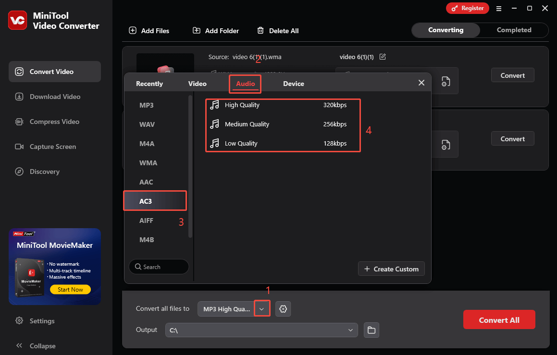Click the Discovery compass icon
The width and height of the screenshot is (557, 355).
[19, 172]
